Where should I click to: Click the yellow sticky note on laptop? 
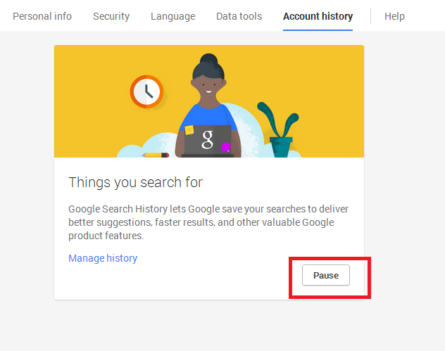[189, 130]
